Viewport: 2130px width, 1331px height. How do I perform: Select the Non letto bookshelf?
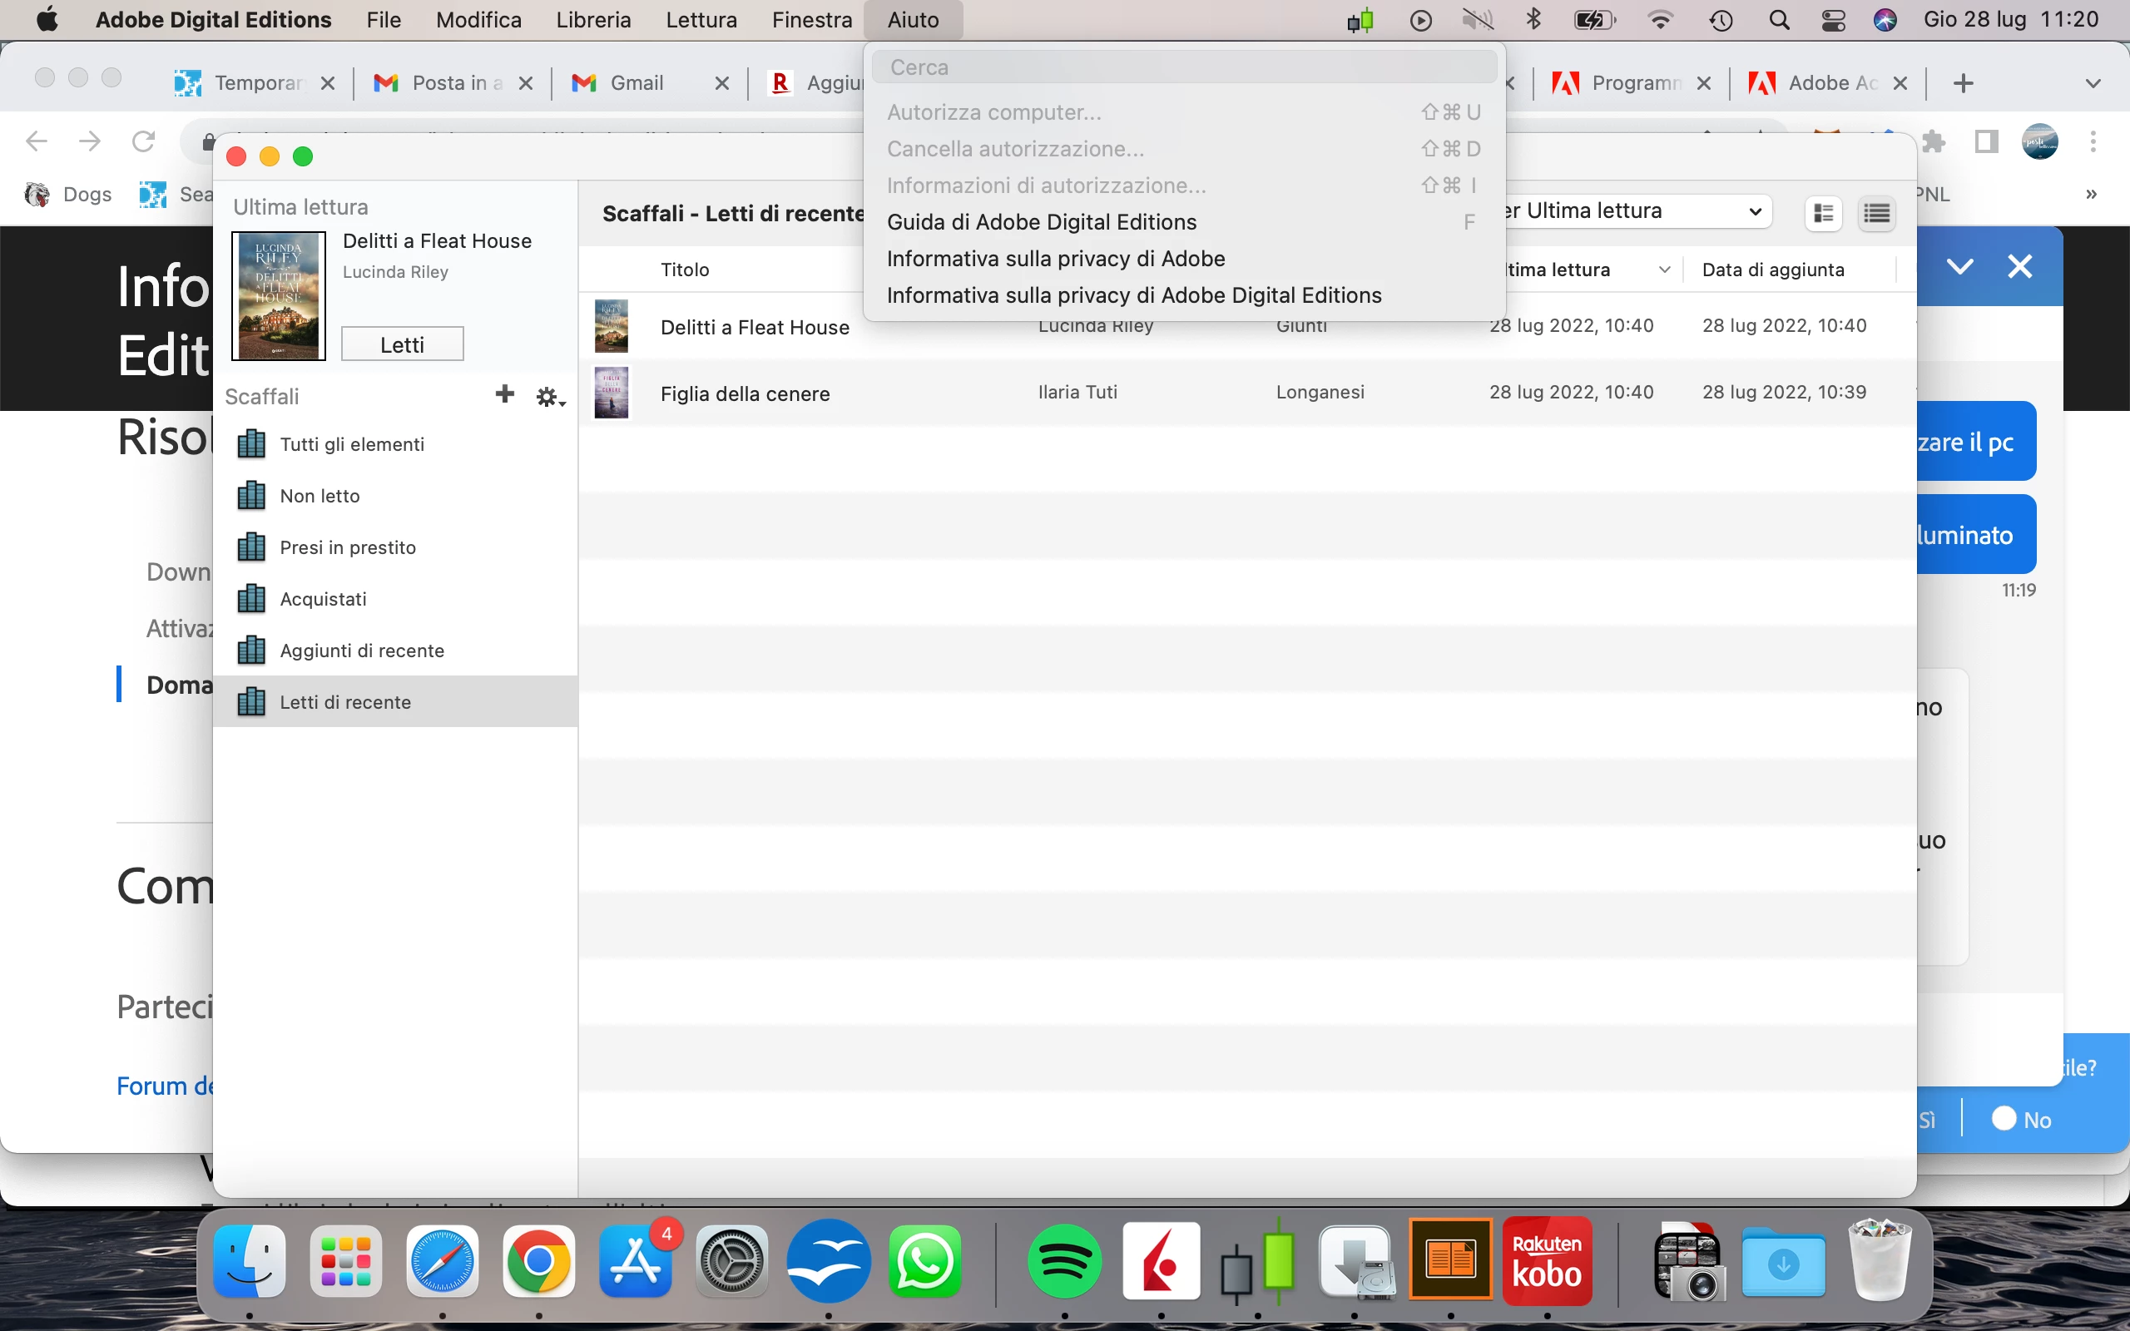pyautogui.click(x=319, y=496)
